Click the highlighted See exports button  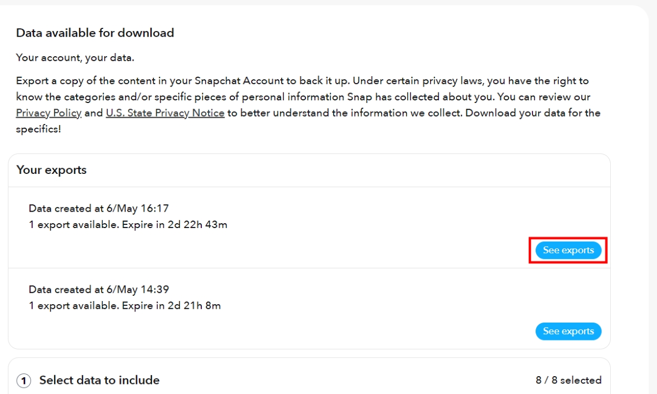coord(568,250)
